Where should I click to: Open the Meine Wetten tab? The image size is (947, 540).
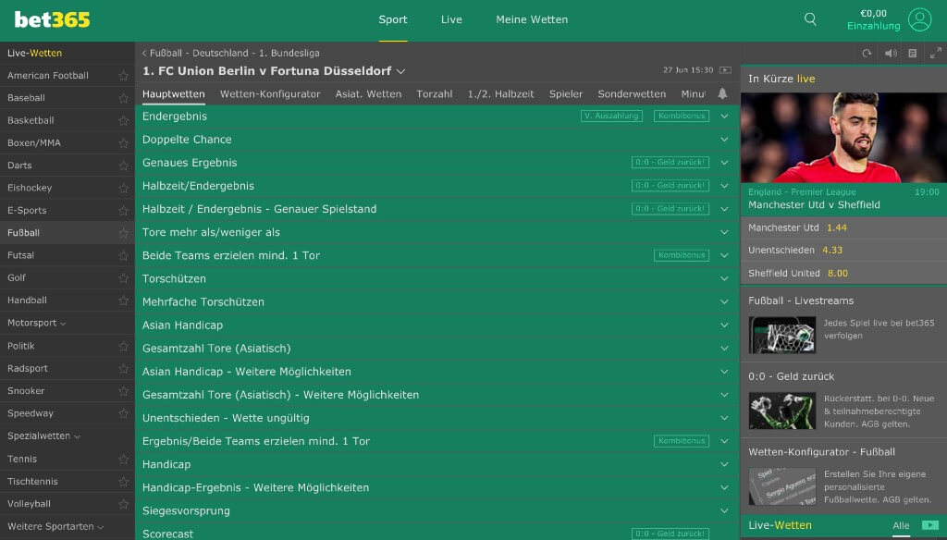(x=532, y=19)
